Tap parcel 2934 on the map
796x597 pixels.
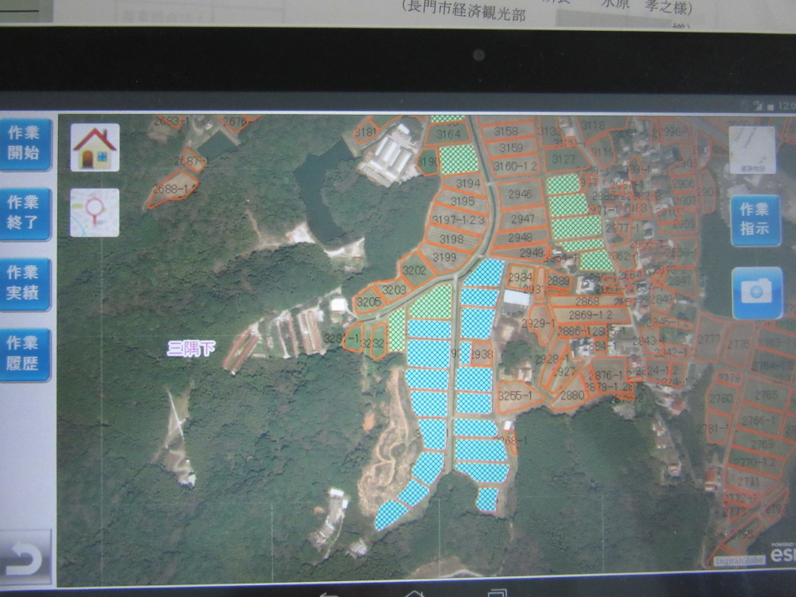(519, 277)
